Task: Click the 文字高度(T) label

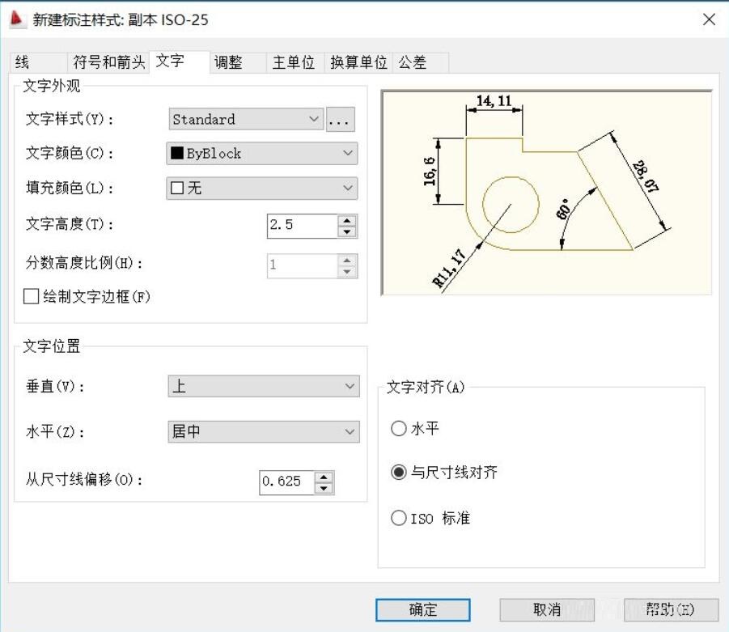Action: [x=70, y=224]
